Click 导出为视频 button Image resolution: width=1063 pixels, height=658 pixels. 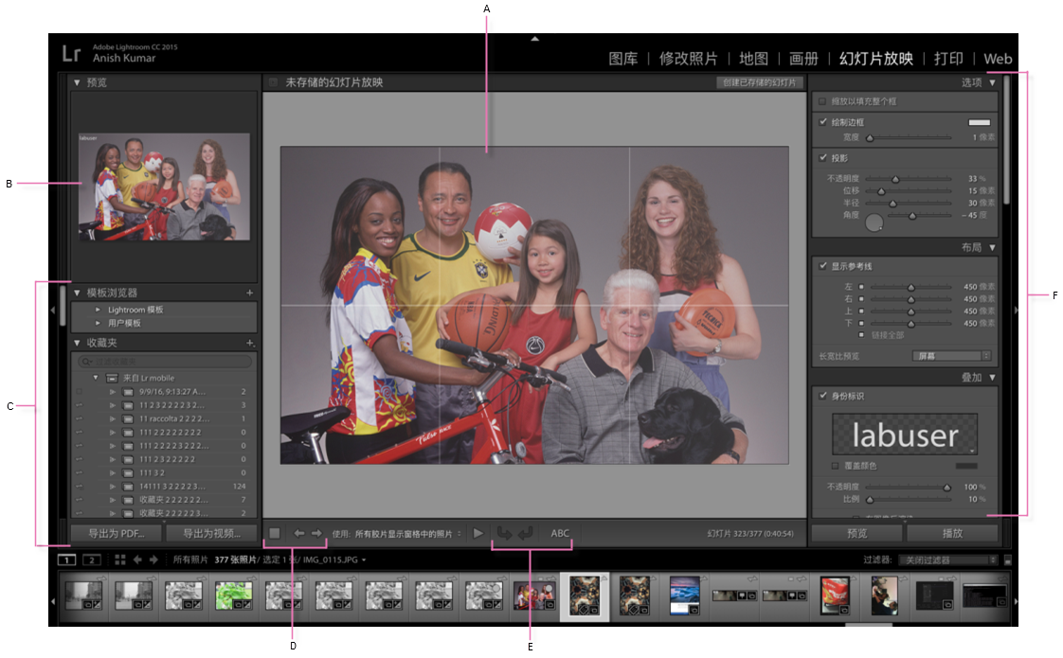click(211, 533)
